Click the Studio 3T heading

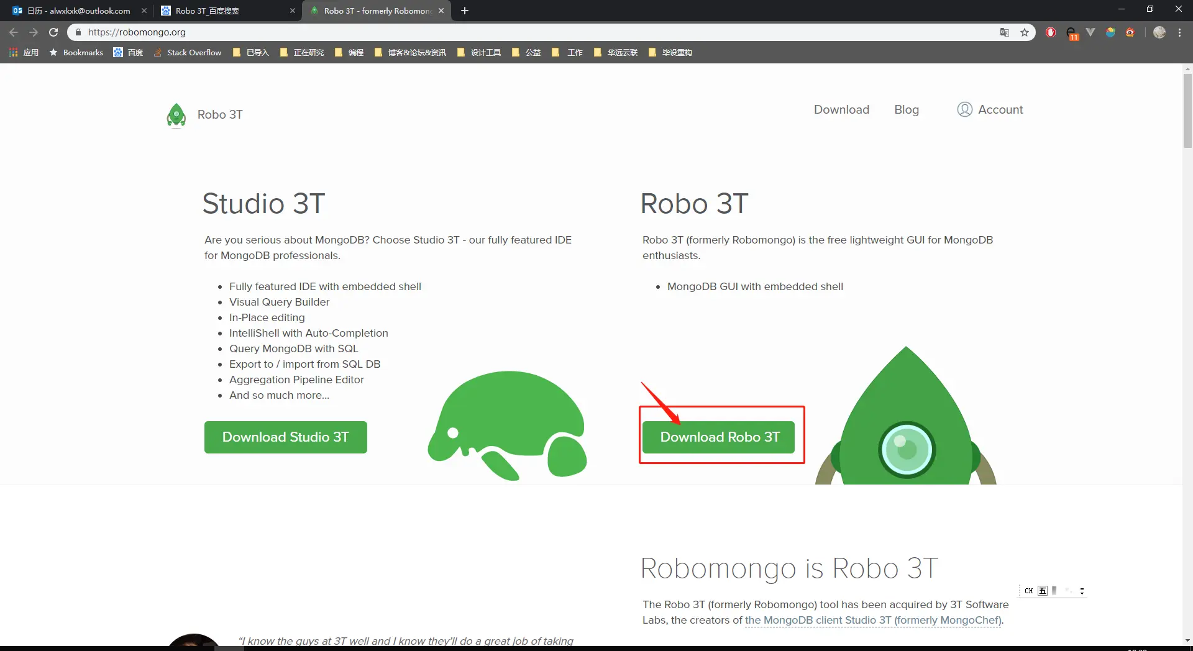(x=263, y=204)
